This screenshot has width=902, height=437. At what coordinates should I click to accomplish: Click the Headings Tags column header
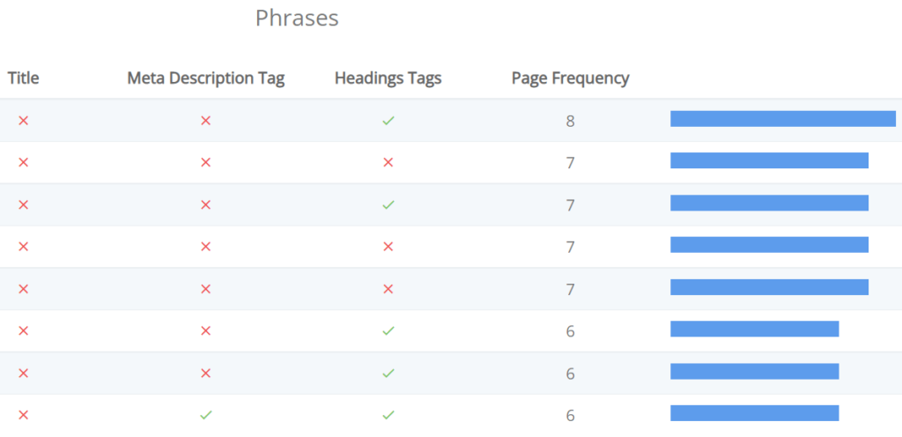click(388, 78)
